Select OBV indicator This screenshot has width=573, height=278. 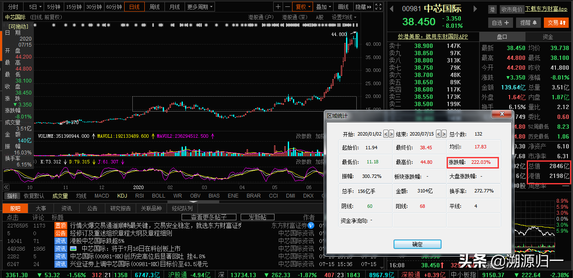coord(195,196)
